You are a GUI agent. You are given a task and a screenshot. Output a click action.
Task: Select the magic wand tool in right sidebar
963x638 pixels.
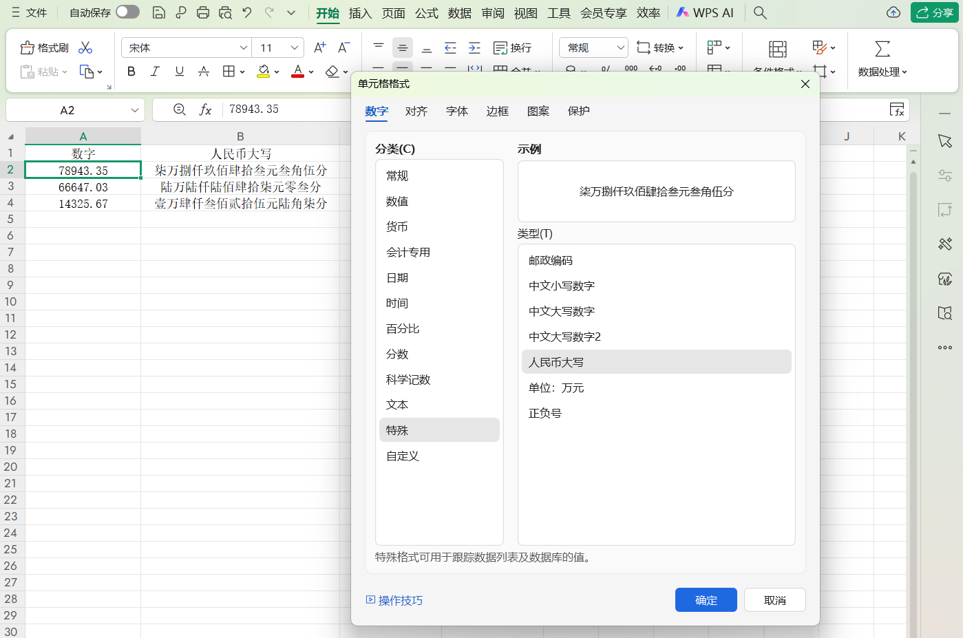pyautogui.click(x=944, y=243)
